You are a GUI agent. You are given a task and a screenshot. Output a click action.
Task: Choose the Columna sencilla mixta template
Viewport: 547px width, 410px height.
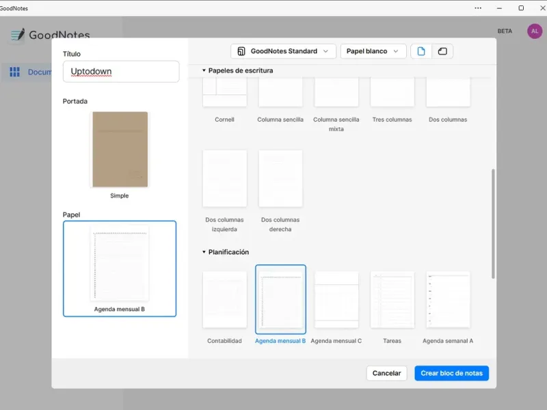pyautogui.click(x=336, y=92)
